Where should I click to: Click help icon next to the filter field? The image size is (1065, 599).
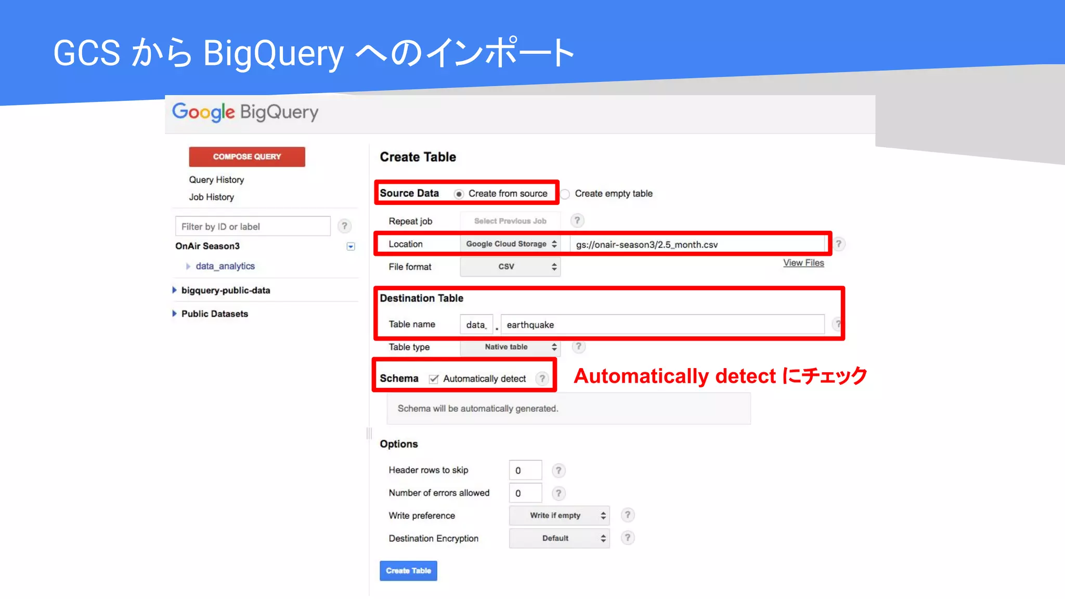pyautogui.click(x=344, y=226)
